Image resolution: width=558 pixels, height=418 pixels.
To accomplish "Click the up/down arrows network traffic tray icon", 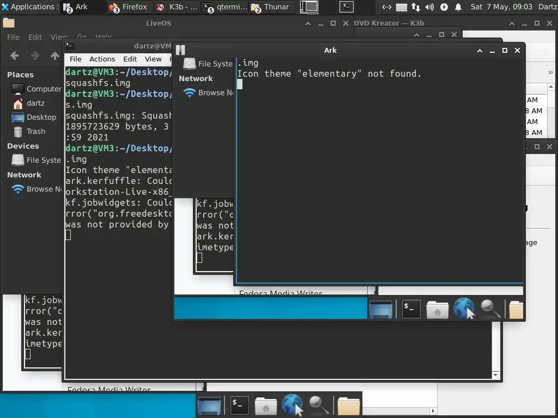I will (415, 7).
